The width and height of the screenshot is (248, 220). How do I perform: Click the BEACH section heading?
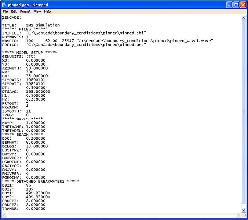(22, 135)
